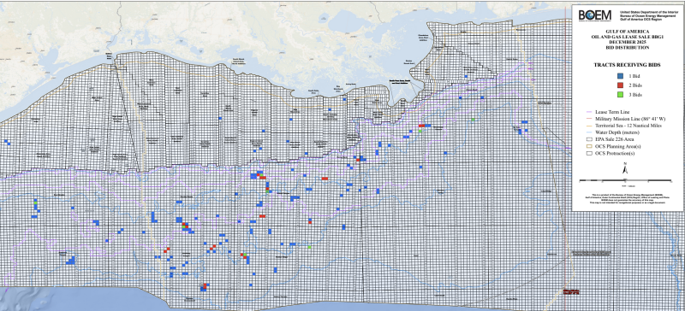Screen dimensions: 685x311
Task: Select the "1 Bid" legend label
Action: [x=634, y=76]
